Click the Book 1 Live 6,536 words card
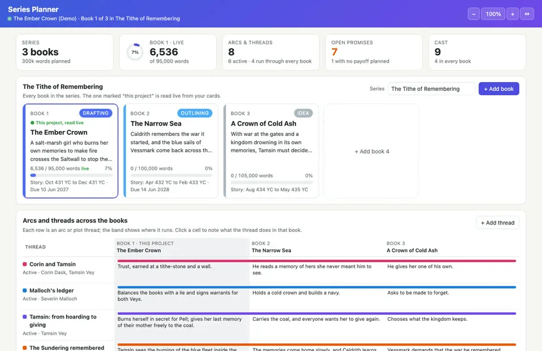 167,52
